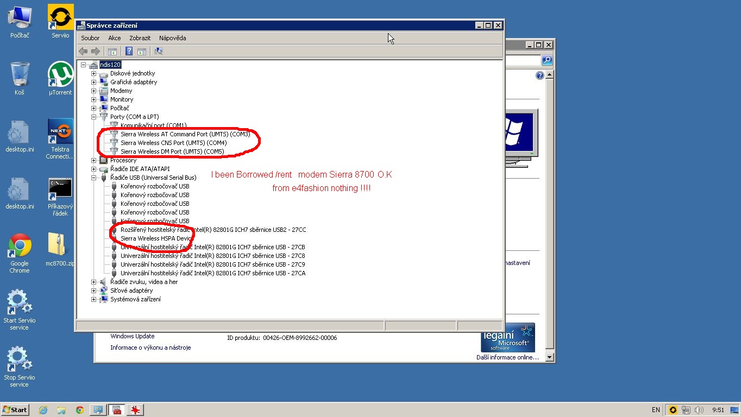
Task: Select Sierra Wireless AT Command Port (COM3)
Action: pos(185,134)
